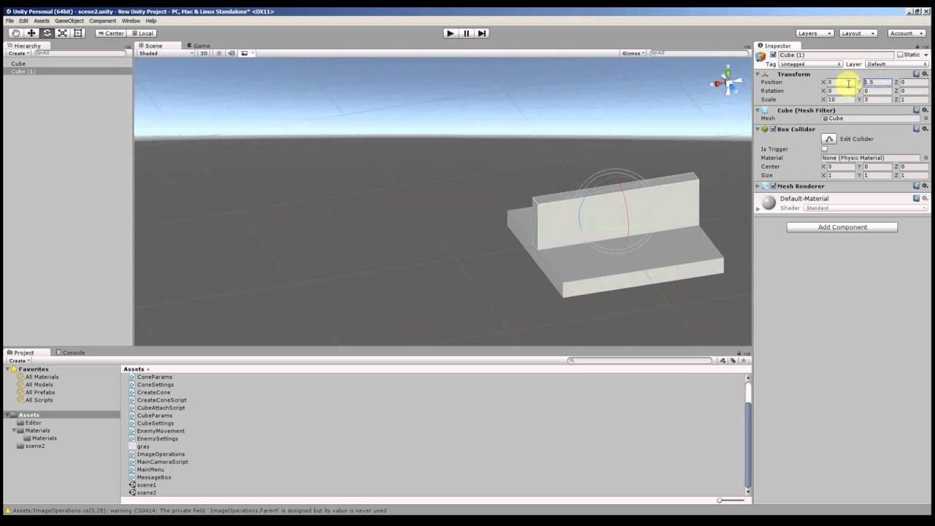Select the Scale tool
935x526 pixels.
[x=63, y=33]
